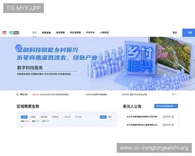
Task: Click the 乡村振兴 hero banner image
Action: 97,64
